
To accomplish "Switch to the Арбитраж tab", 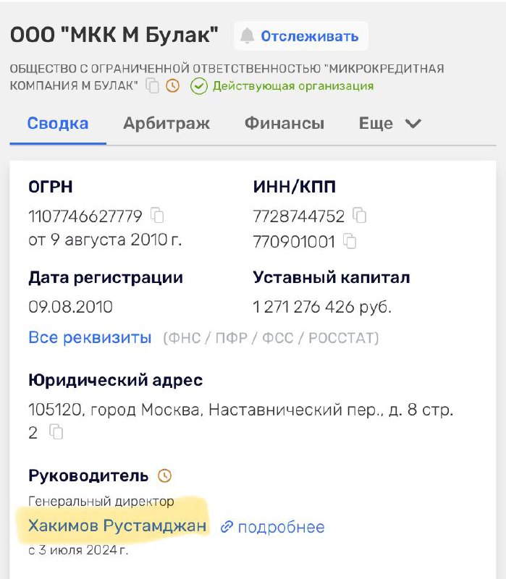I will (x=166, y=123).
